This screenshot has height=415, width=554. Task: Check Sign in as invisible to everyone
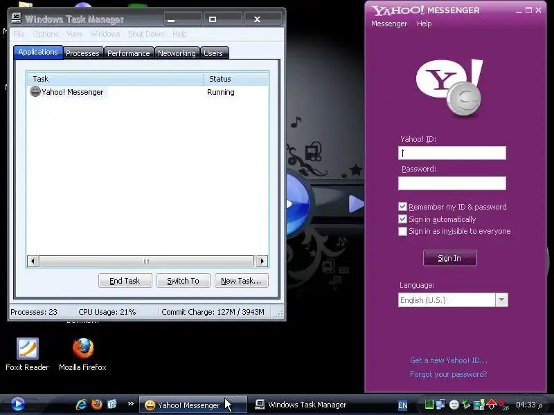click(402, 231)
